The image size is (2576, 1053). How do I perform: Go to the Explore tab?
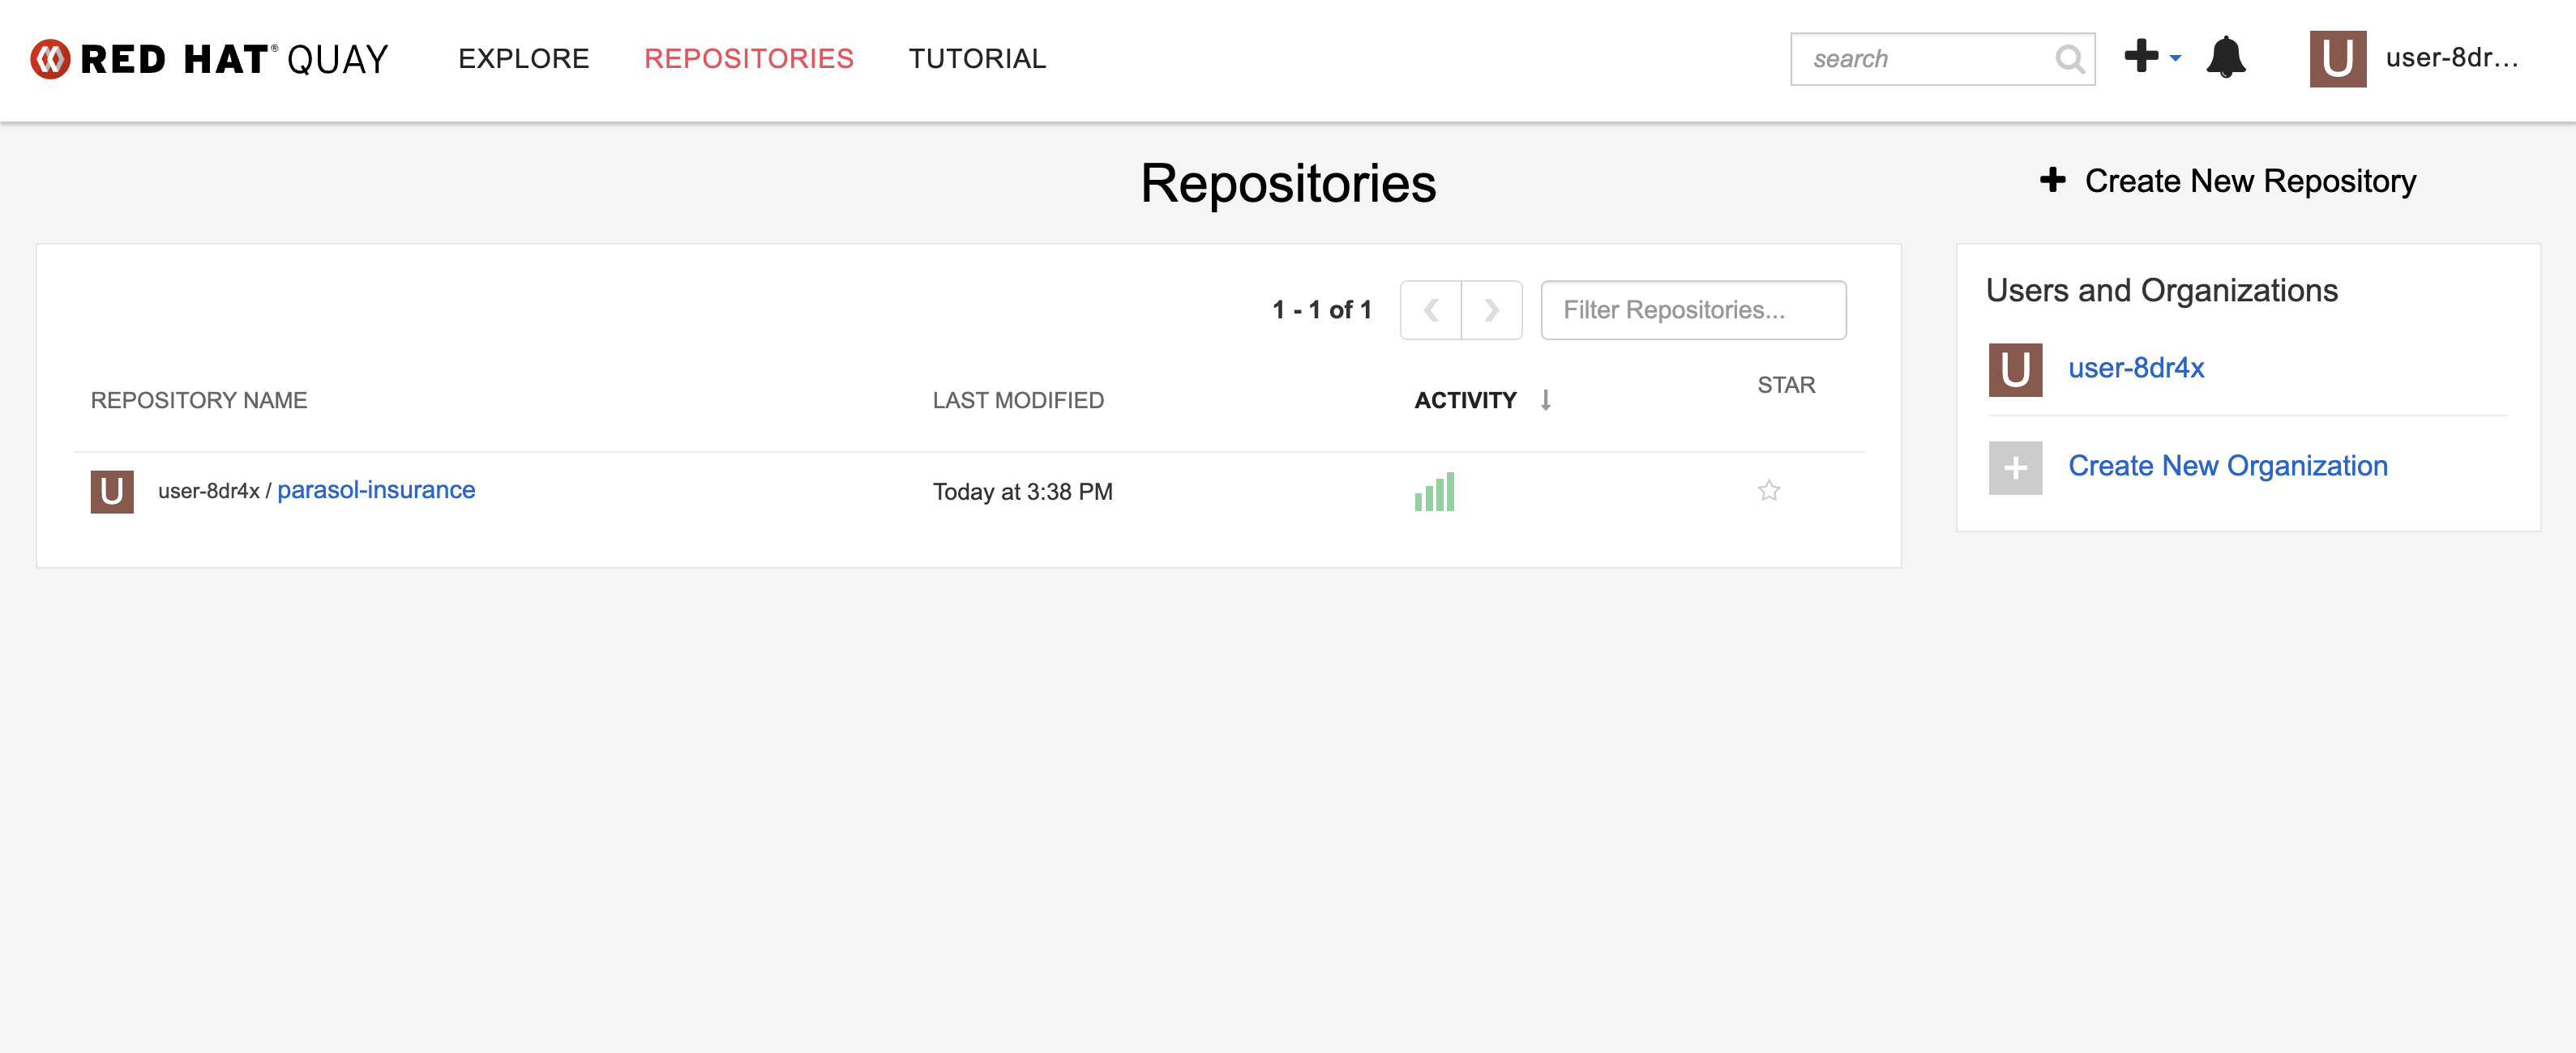pyautogui.click(x=523, y=59)
